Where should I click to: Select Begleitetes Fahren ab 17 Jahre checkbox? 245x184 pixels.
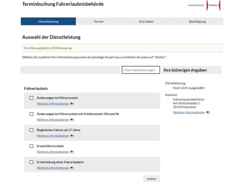click(x=31, y=130)
